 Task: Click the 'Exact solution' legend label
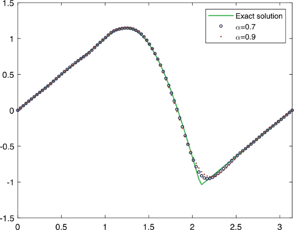point(259,16)
